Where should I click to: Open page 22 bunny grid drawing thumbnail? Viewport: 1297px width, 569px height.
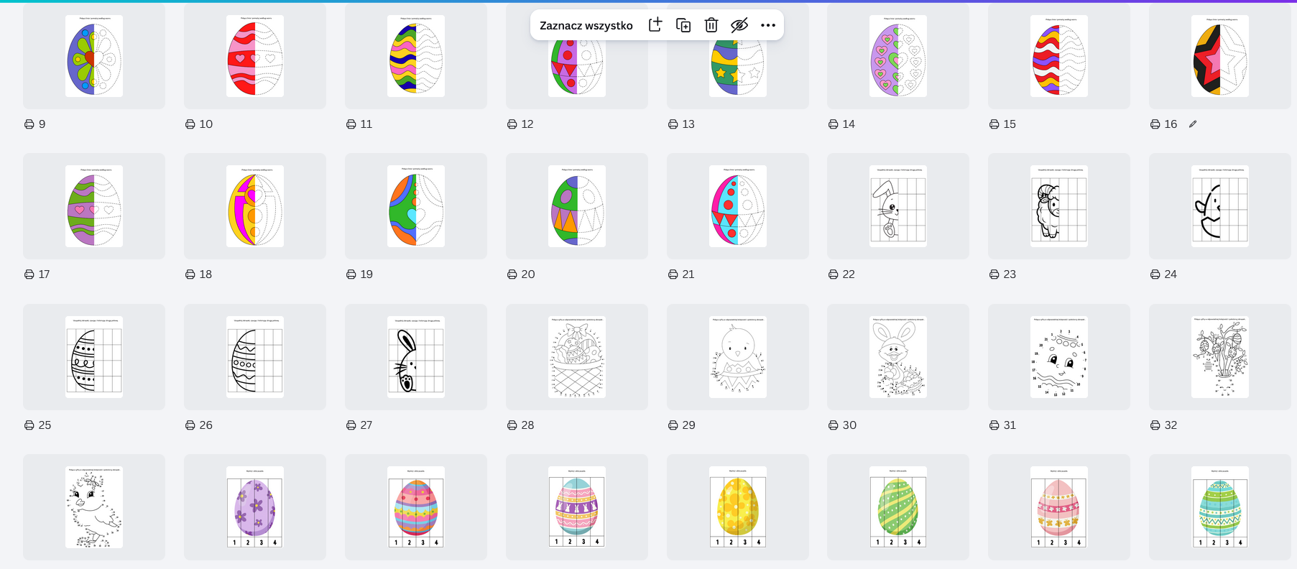[897, 207]
